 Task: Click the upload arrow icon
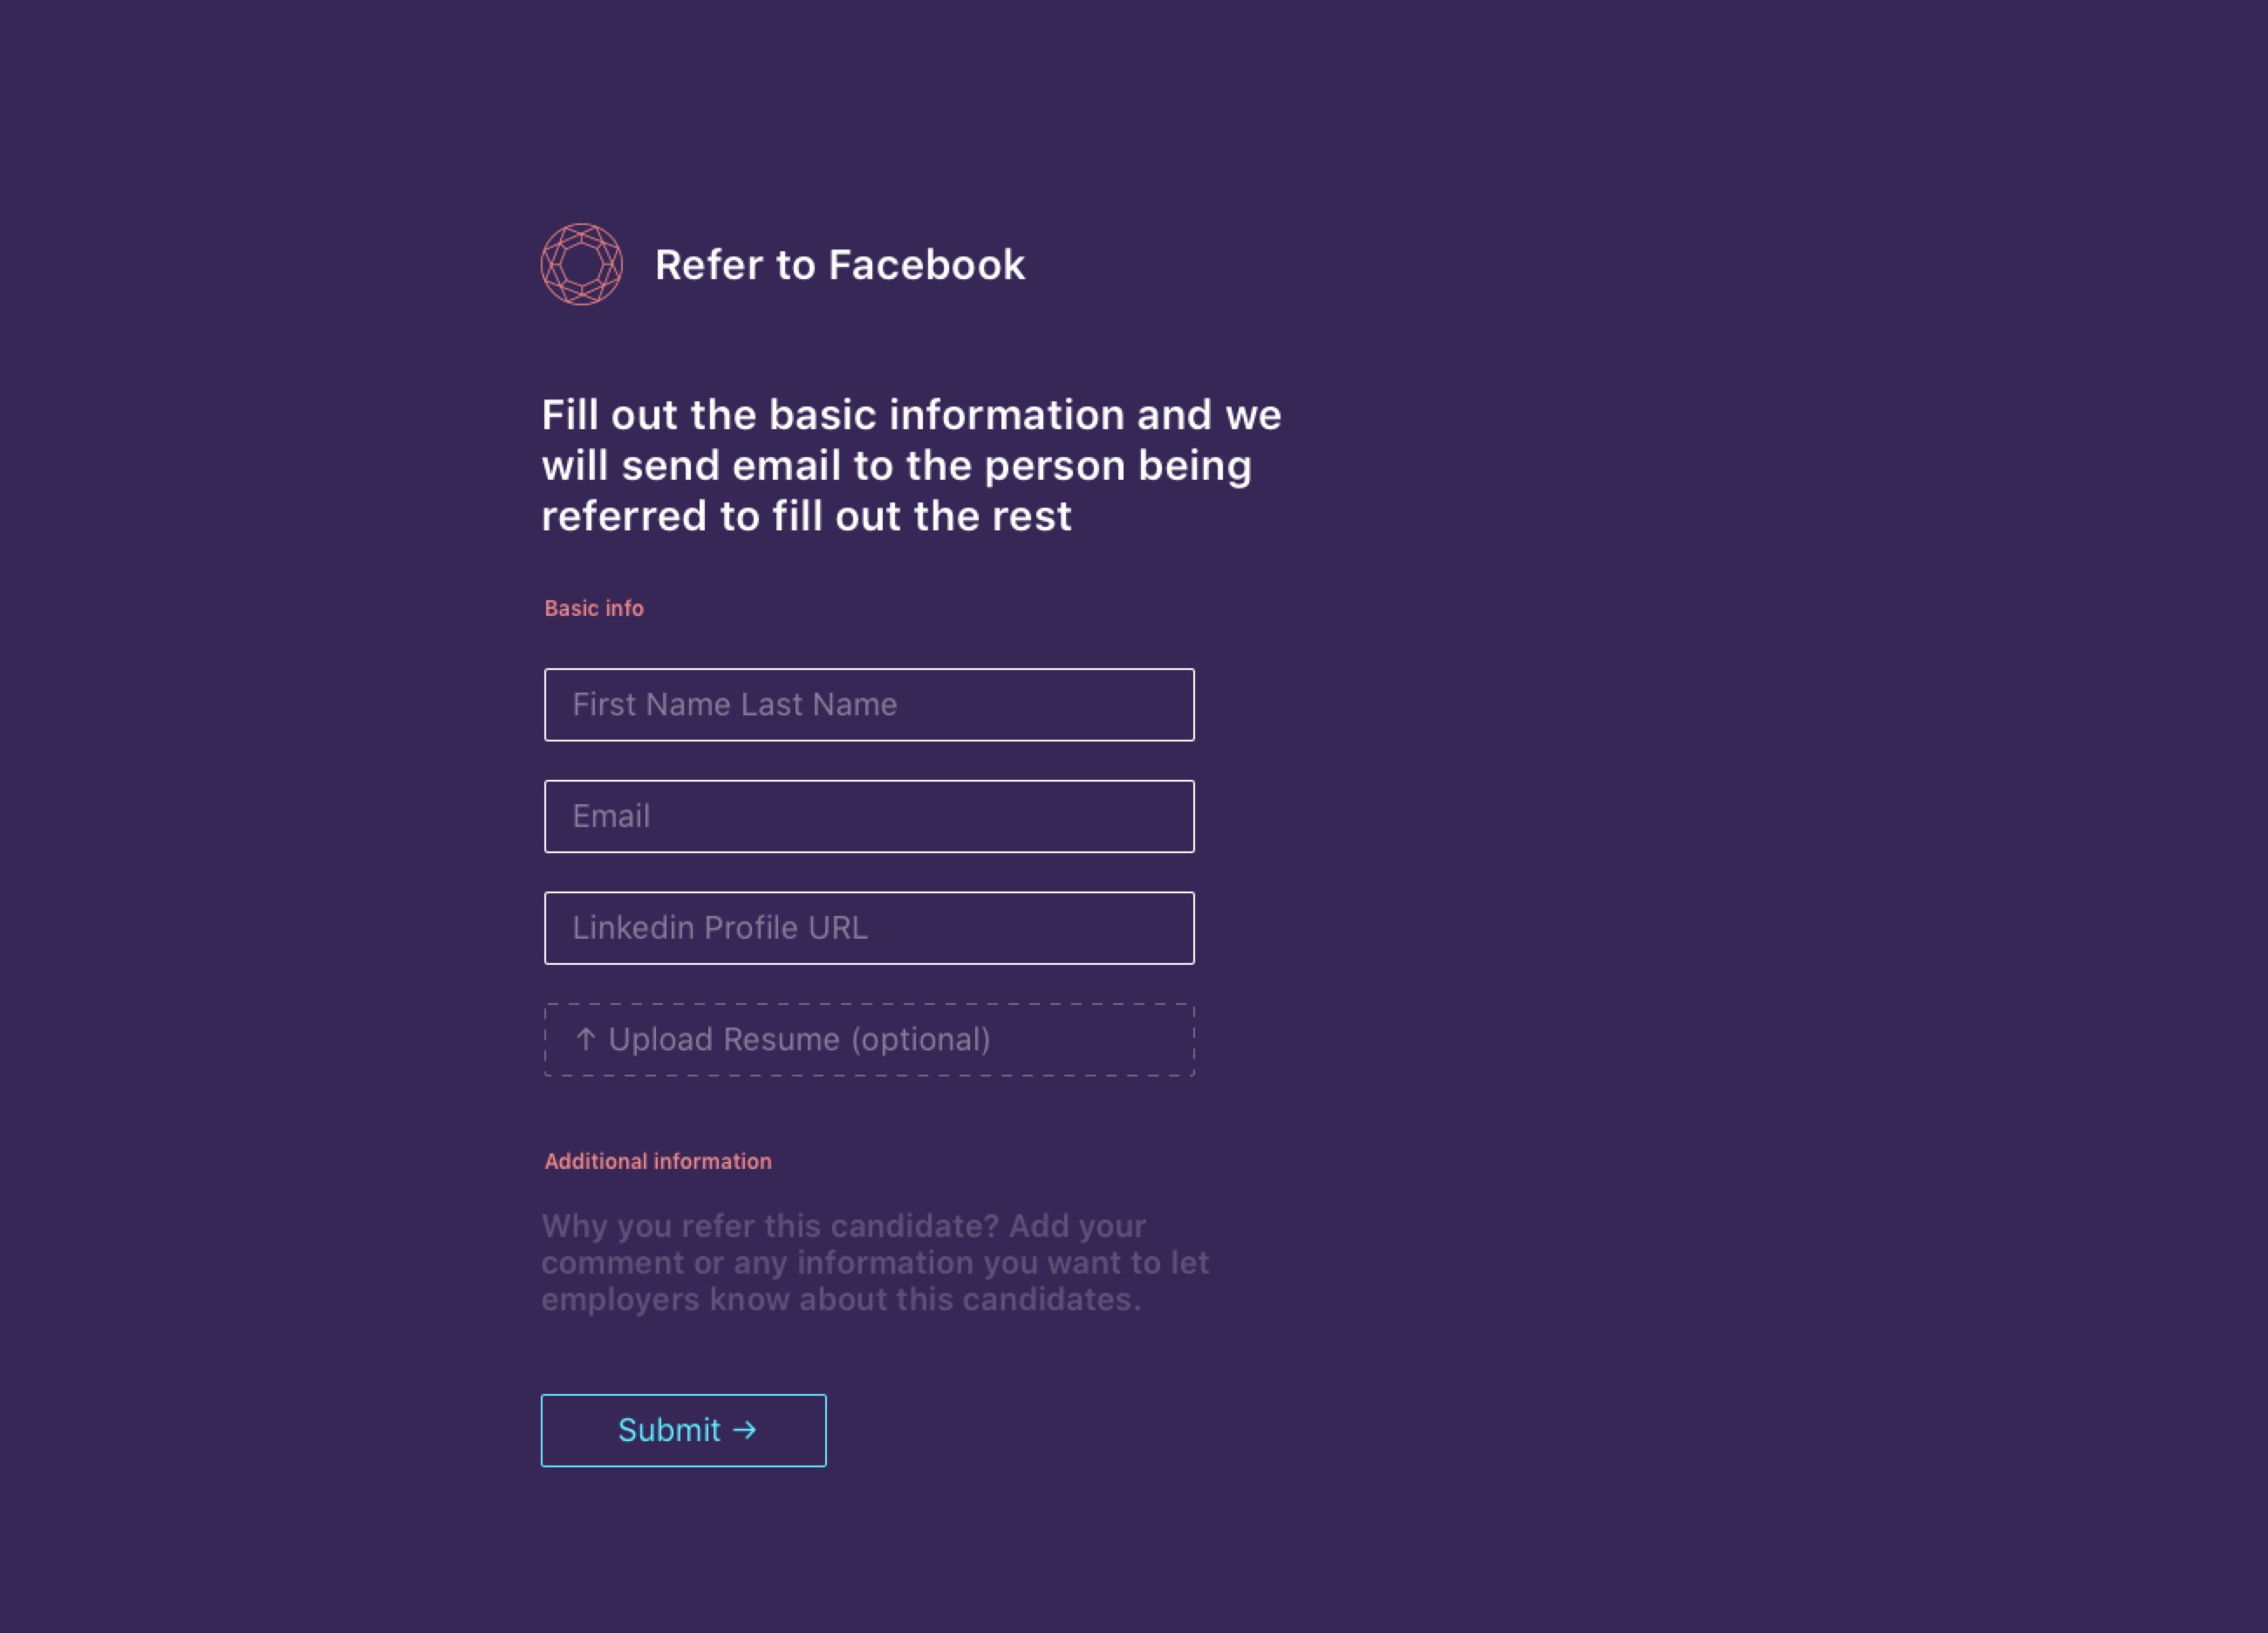(586, 1039)
